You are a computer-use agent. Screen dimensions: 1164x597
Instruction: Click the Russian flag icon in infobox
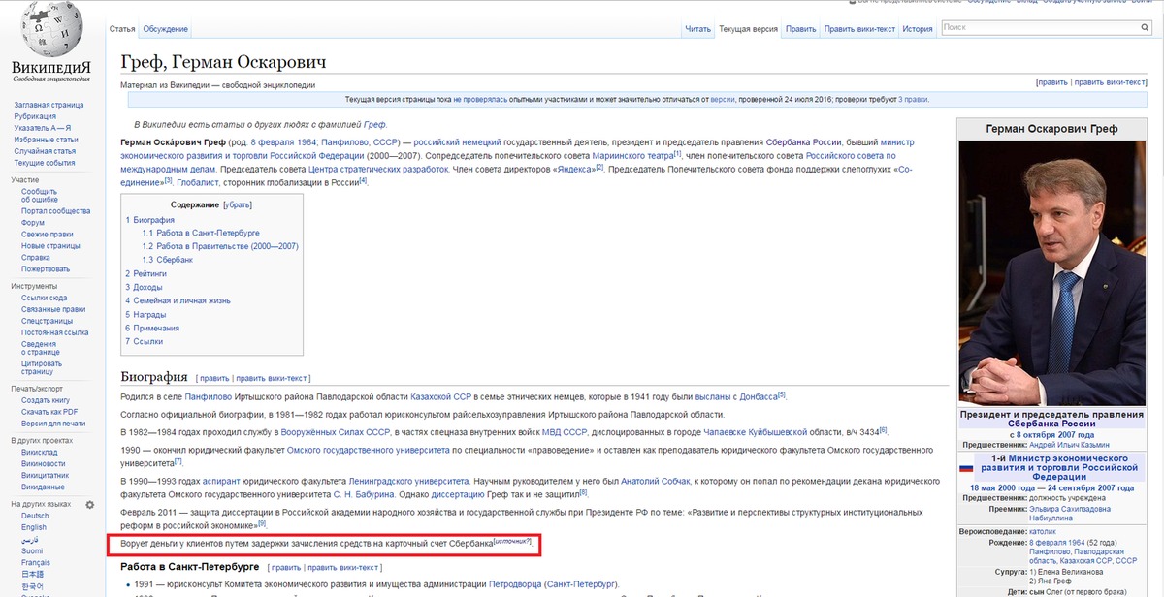[x=965, y=468]
